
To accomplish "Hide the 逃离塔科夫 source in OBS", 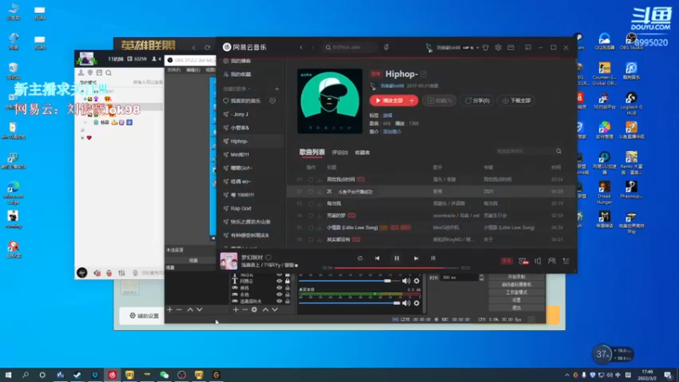I will [279, 301].
